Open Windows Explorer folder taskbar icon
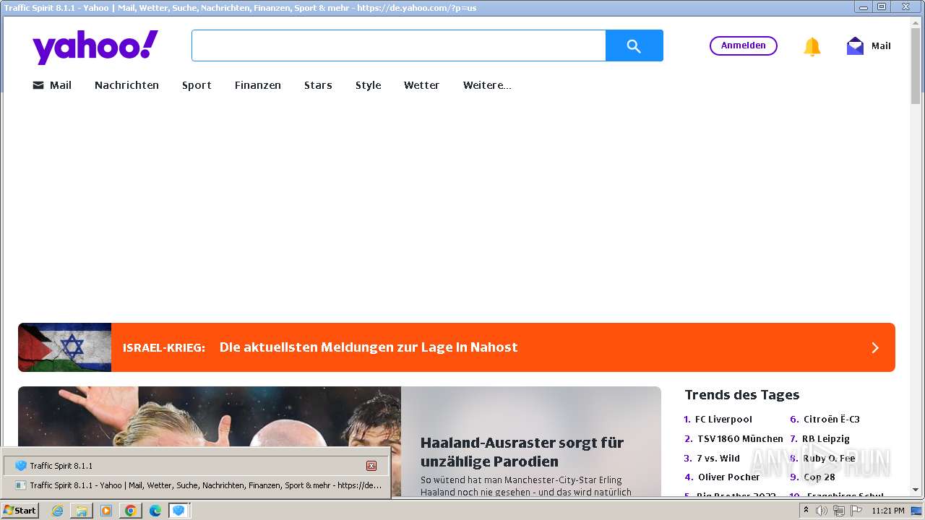925x520 pixels. (82, 511)
